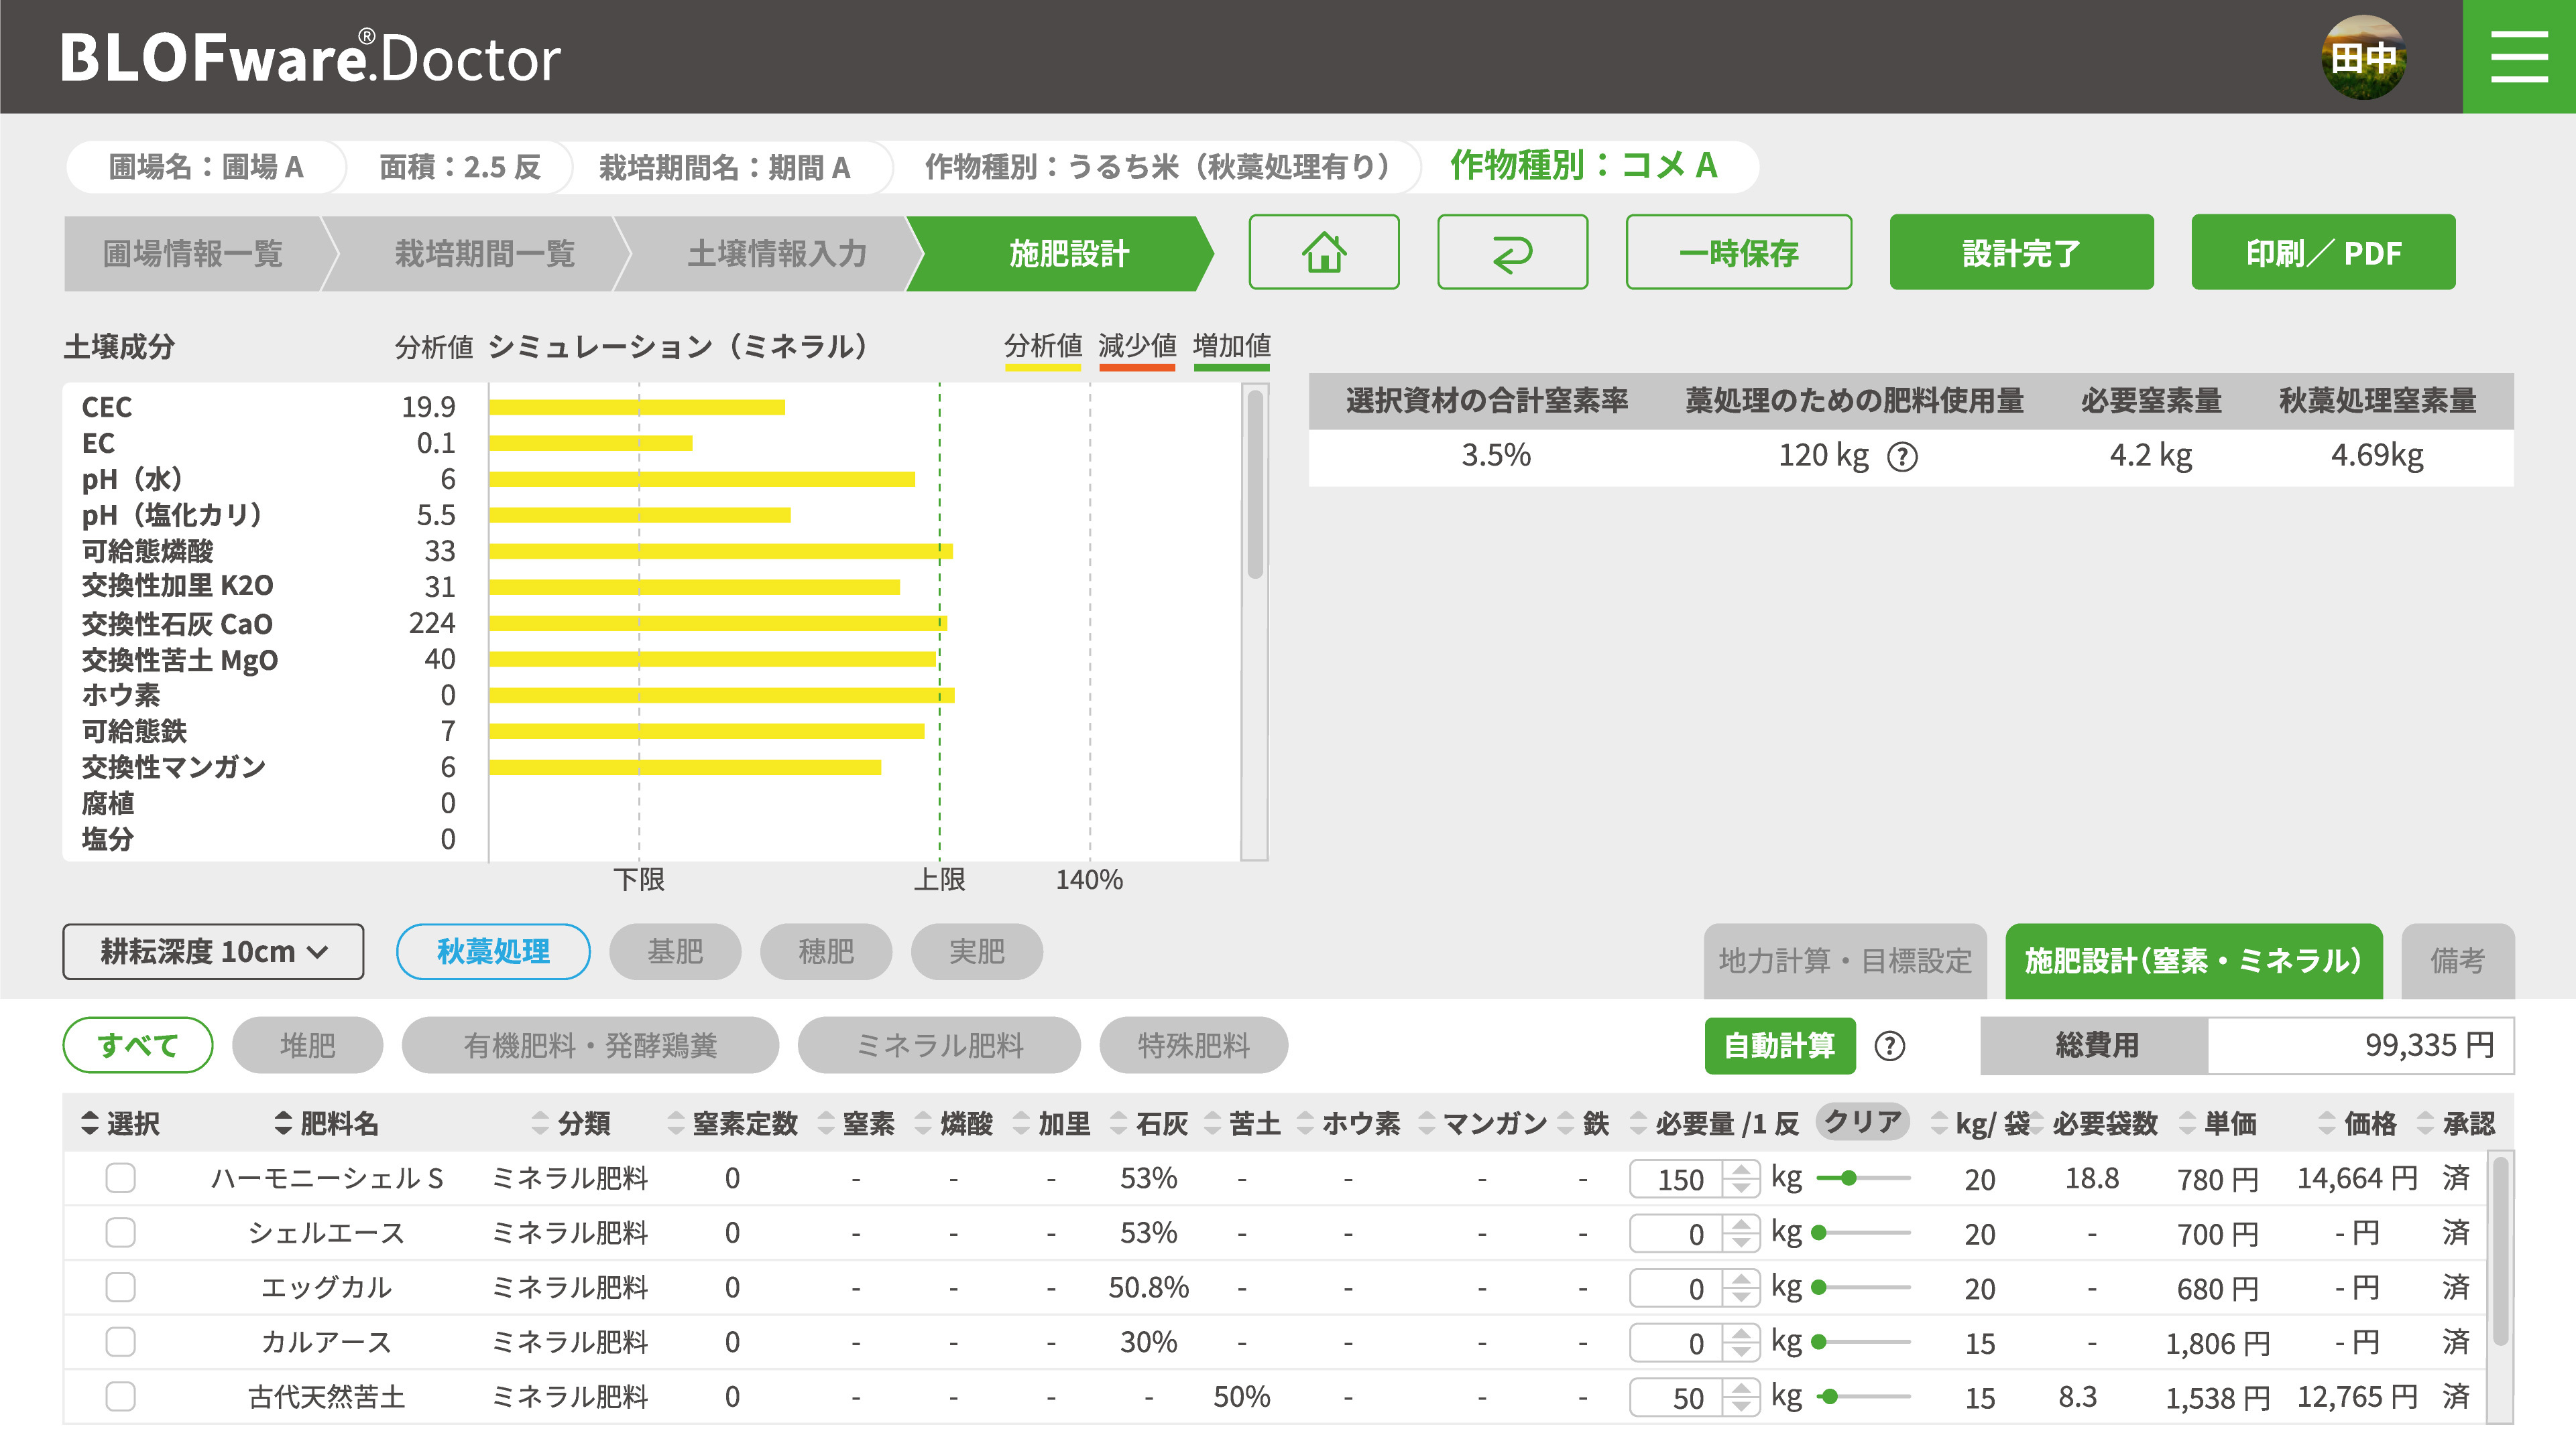Increase ハーモニーシェル S amount stepper
This screenshot has height=1447, width=2576.
(1742, 1169)
